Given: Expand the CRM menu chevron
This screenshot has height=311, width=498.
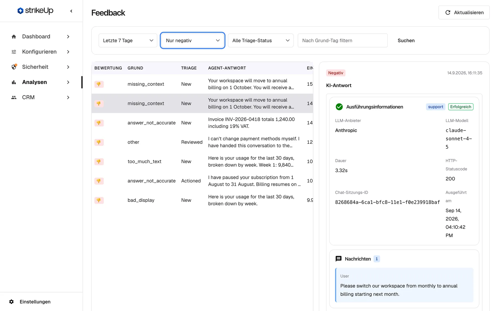Looking at the screenshot, I should (68, 97).
